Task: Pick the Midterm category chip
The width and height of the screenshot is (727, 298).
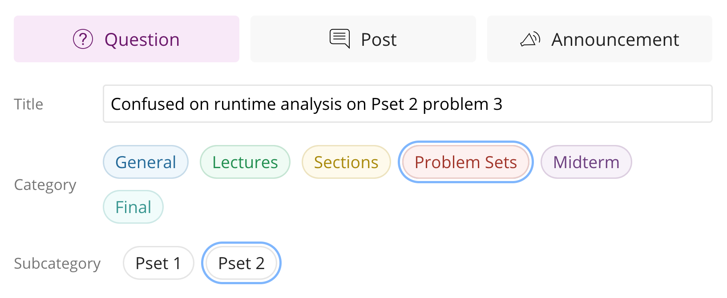Action: point(586,162)
